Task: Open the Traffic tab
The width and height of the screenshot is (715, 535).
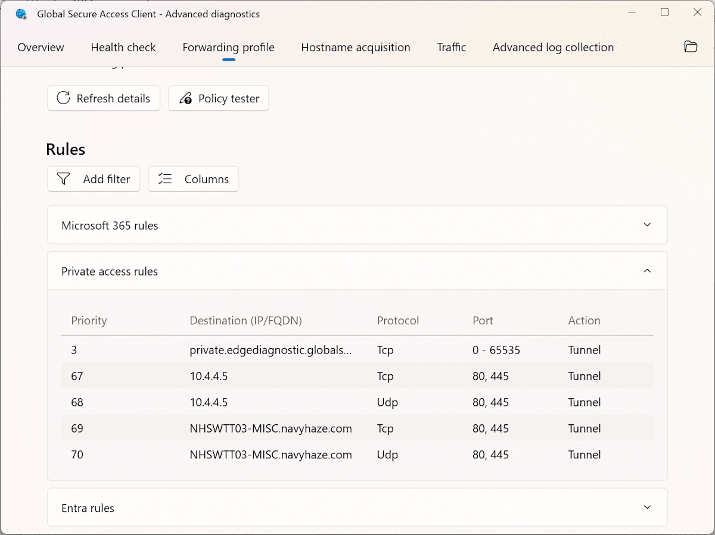Action: click(452, 48)
